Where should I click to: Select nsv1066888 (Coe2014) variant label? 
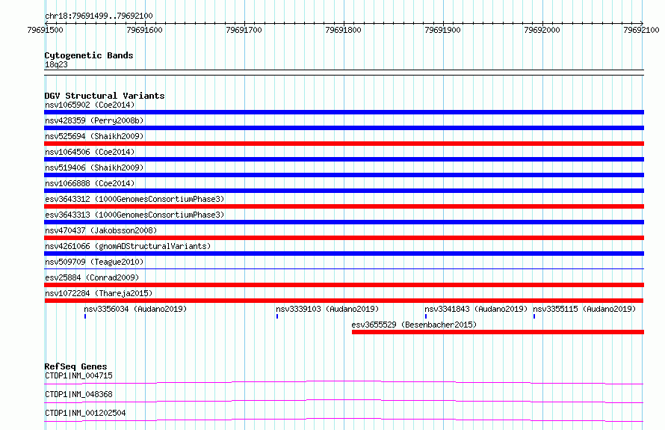pyautogui.click(x=90, y=183)
